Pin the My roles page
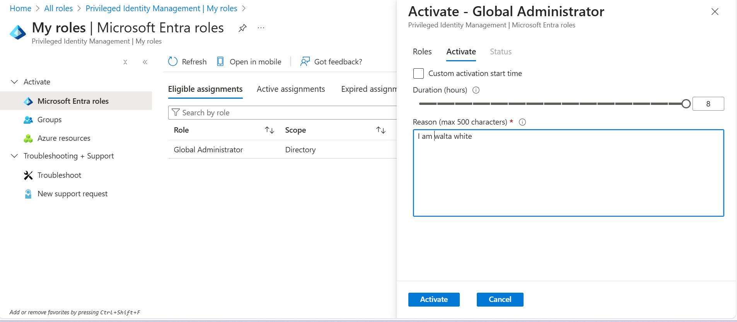The height and width of the screenshot is (322, 737). (x=242, y=28)
